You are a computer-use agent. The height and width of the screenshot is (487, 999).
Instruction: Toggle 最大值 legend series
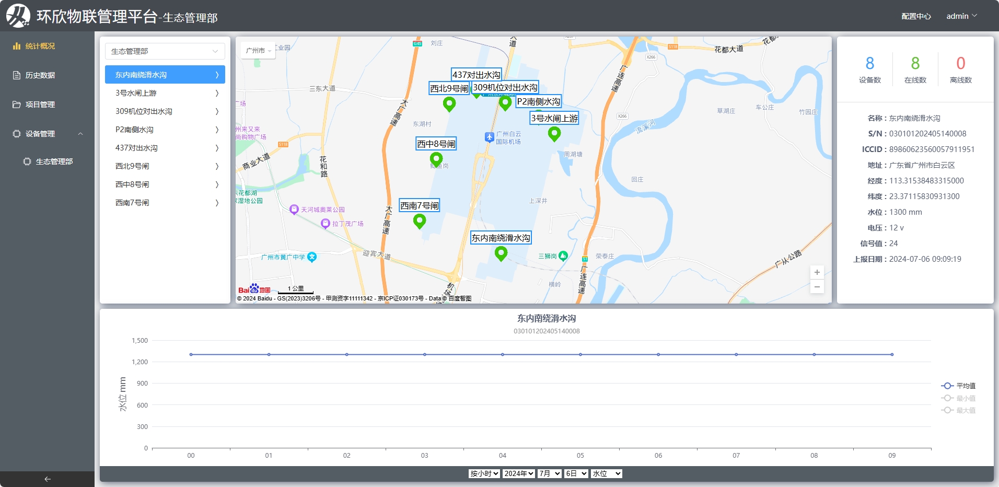coord(958,410)
